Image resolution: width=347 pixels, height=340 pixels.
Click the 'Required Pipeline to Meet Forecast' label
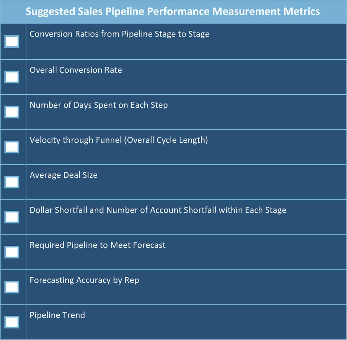click(98, 245)
